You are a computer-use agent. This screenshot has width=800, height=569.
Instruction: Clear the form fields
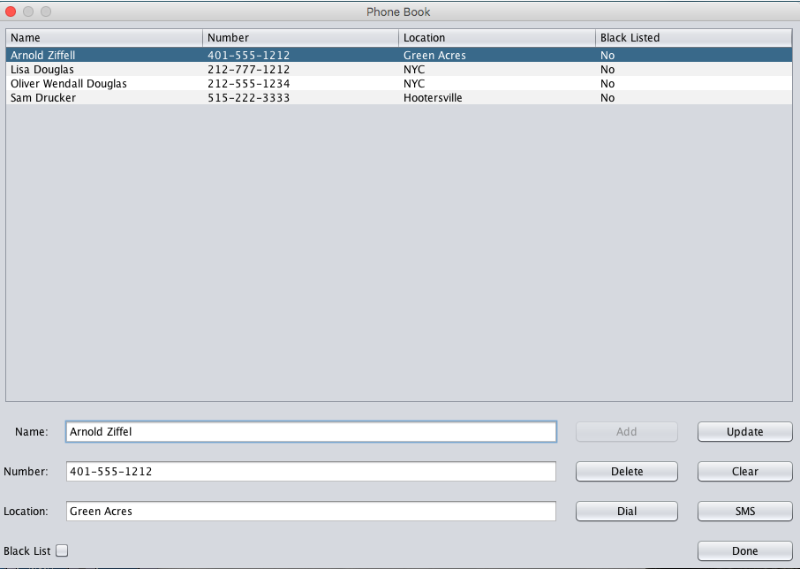click(744, 472)
